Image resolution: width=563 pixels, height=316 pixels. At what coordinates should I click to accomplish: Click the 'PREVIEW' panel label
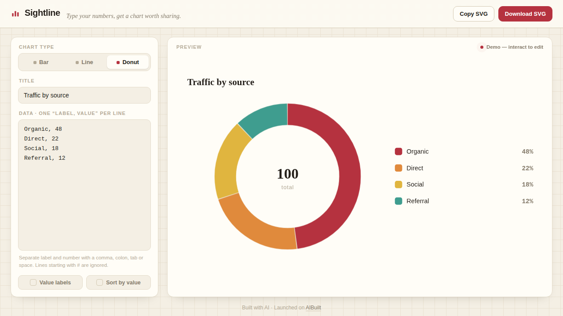click(189, 47)
